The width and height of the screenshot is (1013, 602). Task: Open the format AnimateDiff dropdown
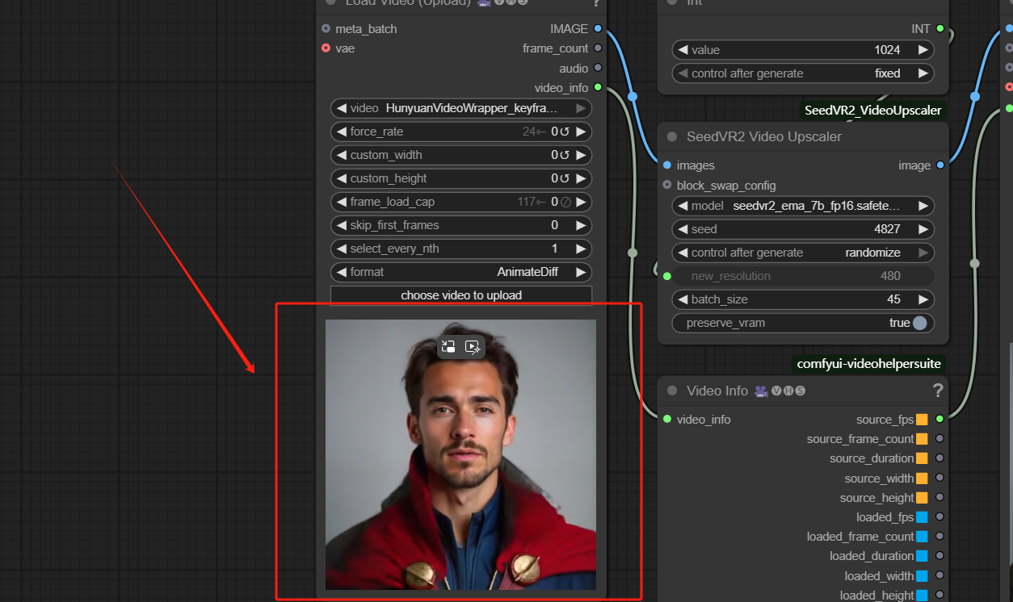tap(461, 272)
